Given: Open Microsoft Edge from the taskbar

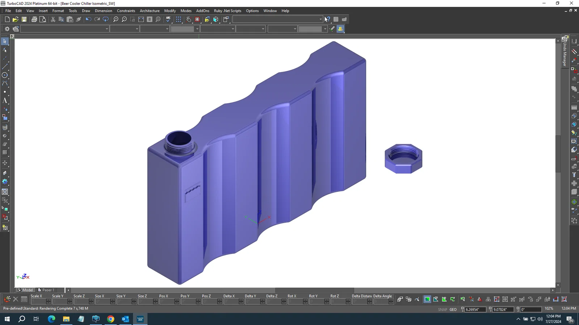Looking at the screenshot, I should pyautogui.click(x=51, y=319).
